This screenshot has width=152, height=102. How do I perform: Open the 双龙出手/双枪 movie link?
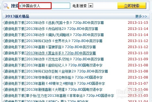click(x=65, y=59)
